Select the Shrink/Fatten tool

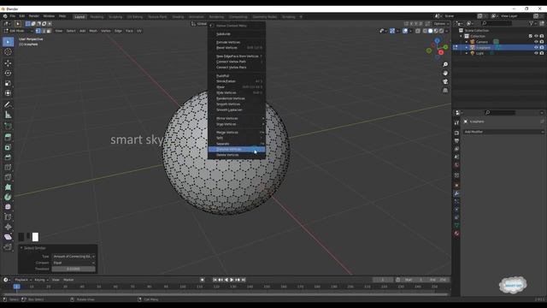coord(8,227)
